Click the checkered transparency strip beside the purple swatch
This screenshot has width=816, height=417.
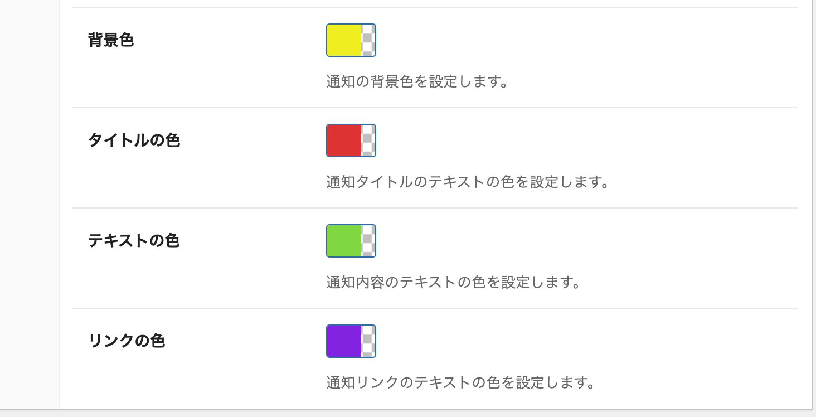[368, 341]
